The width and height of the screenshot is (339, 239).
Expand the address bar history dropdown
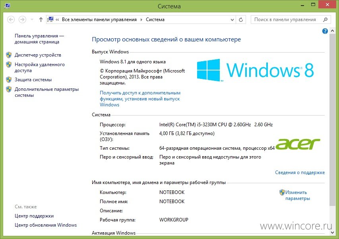232,20
